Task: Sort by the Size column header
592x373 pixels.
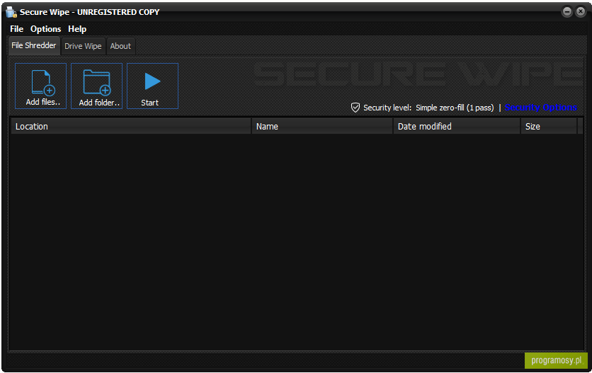Action: click(x=549, y=127)
